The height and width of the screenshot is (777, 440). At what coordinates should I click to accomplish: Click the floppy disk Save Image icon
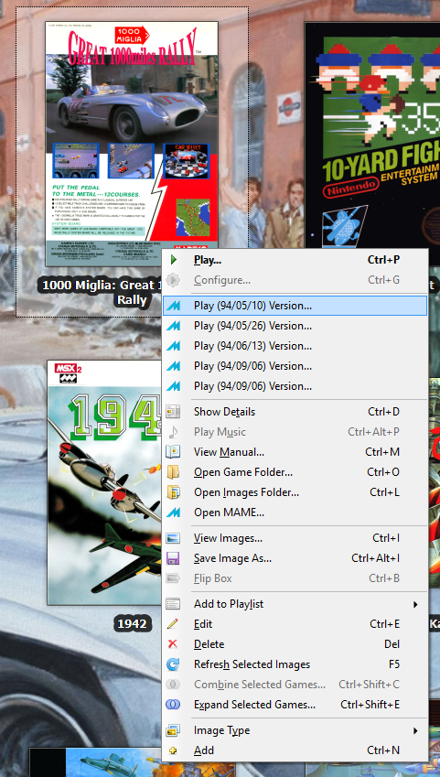pos(173,558)
